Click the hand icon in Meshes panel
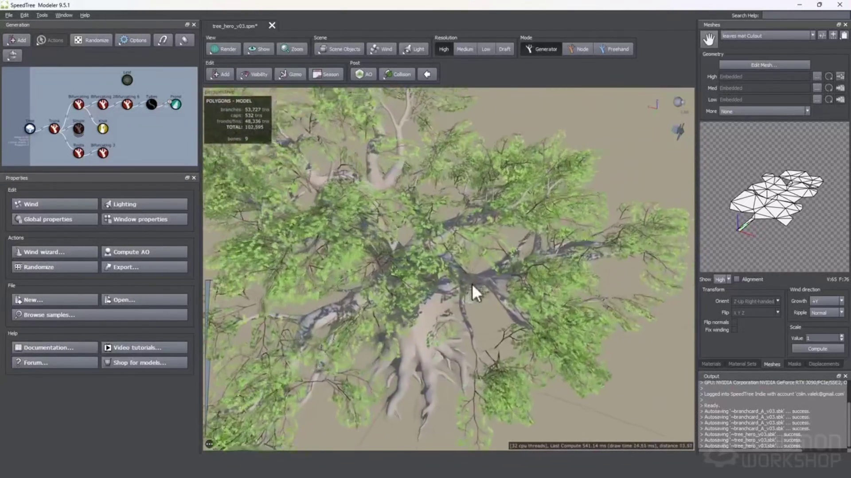 tap(709, 39)
